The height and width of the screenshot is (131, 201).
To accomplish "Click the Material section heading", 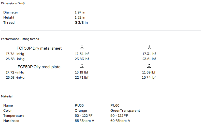I will click(x=7, y=96).
